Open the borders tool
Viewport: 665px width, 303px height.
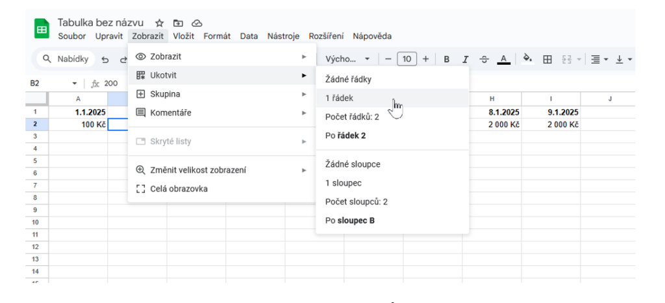(547, 59)
